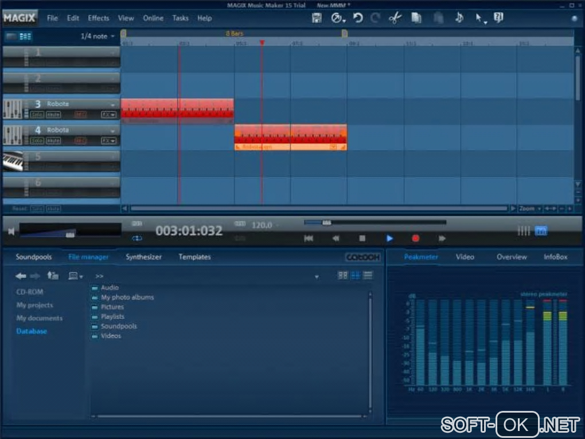Switch to the Soundpools tab
585x439 pixels.
[34, 257]
